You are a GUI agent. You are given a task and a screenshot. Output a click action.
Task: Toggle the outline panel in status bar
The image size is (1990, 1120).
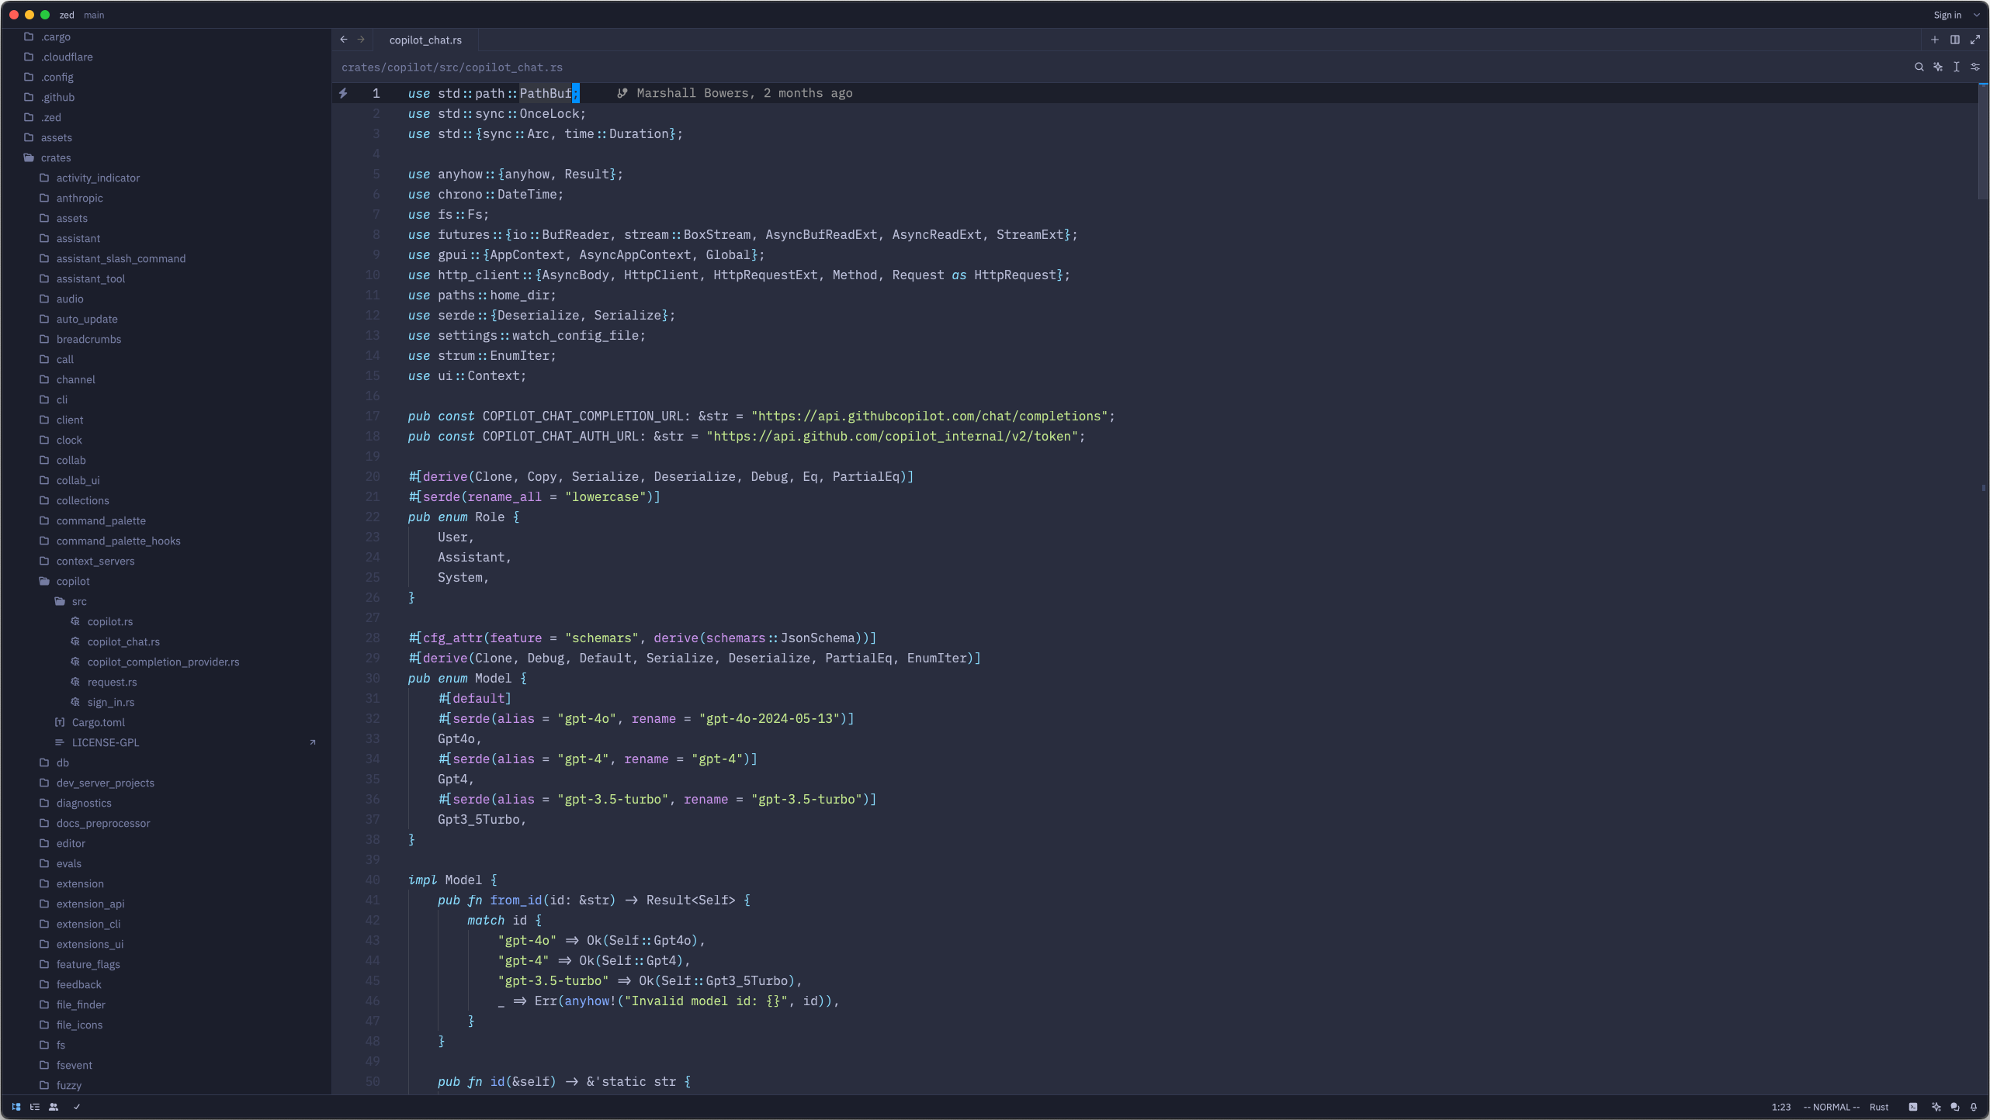coord(34,1107)
